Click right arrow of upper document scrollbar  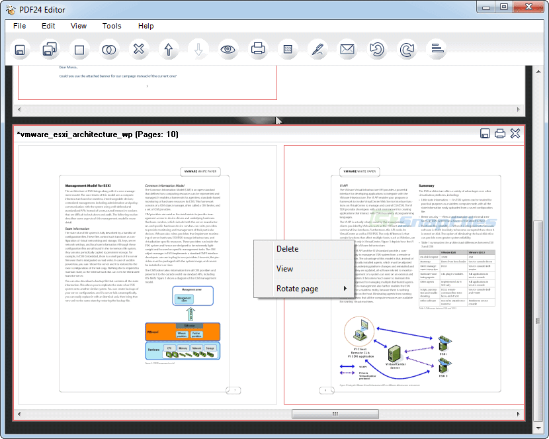518,109
